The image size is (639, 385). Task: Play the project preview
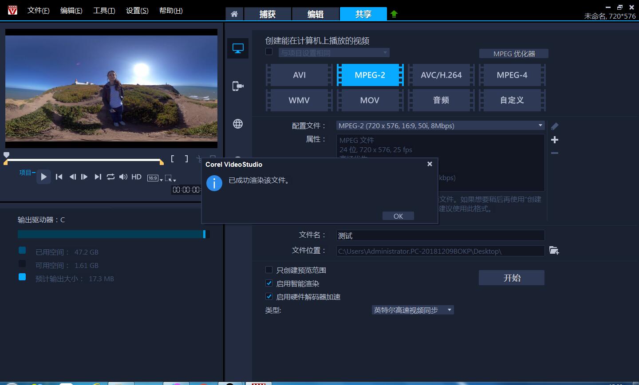pos(43,177)
